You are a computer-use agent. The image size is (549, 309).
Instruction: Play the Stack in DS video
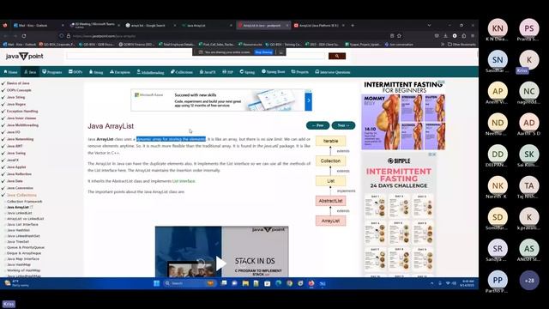coord(221,264)
